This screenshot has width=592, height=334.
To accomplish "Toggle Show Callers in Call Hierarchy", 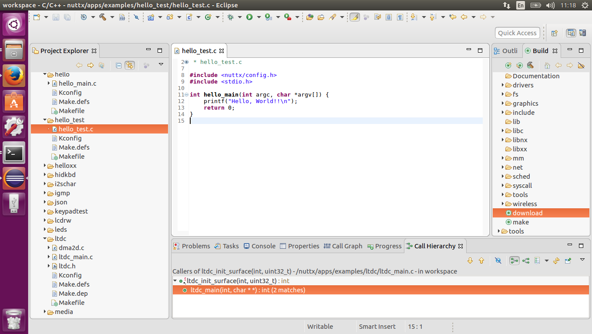I will (x=515, y=261).
